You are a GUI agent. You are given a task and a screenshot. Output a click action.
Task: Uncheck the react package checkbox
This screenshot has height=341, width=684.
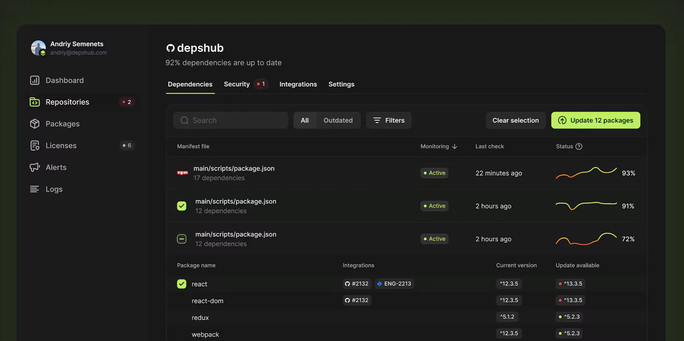(x=182, y=284)
